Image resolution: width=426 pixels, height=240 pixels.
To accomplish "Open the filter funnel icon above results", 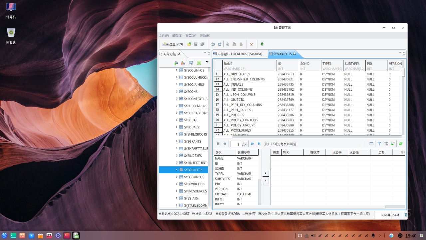I will [x=379, y=143].
